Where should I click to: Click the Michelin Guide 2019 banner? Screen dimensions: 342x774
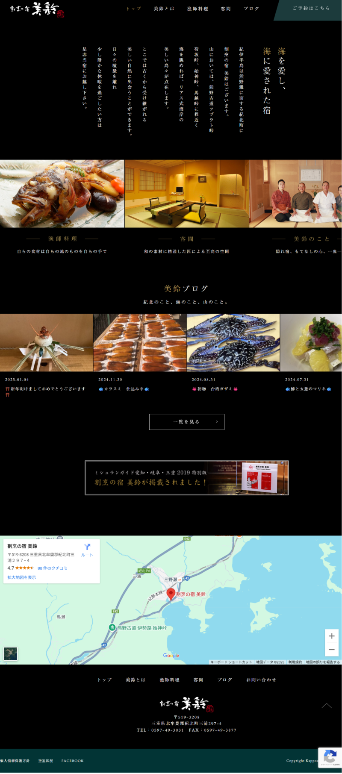[x=187, y=478]
